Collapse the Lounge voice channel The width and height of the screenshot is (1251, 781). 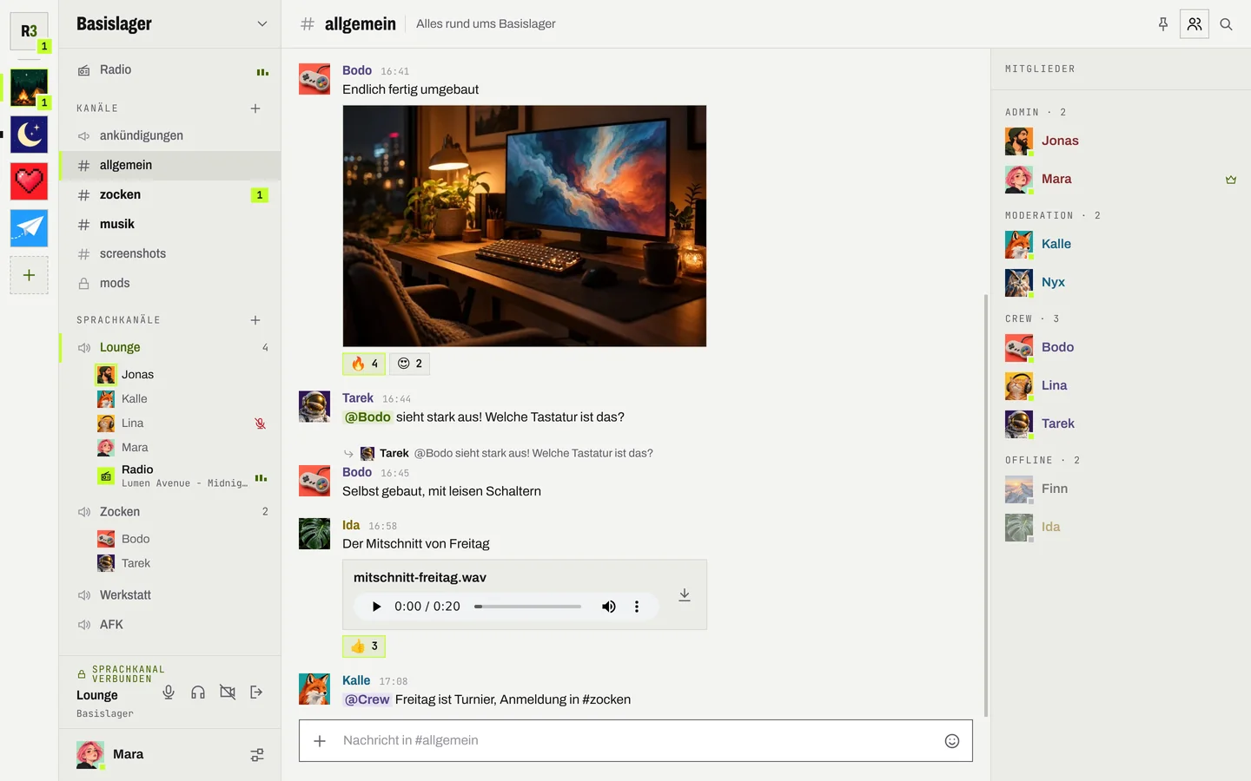pyautogui.click(x=170, y=347)
